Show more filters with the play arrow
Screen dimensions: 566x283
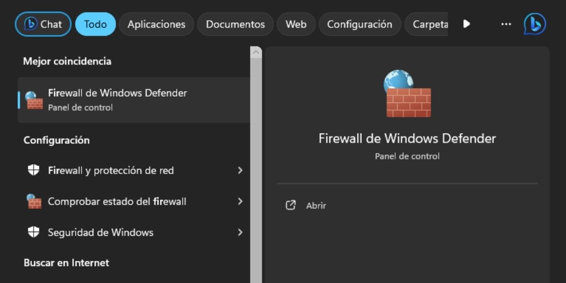(x=466, y=24)
